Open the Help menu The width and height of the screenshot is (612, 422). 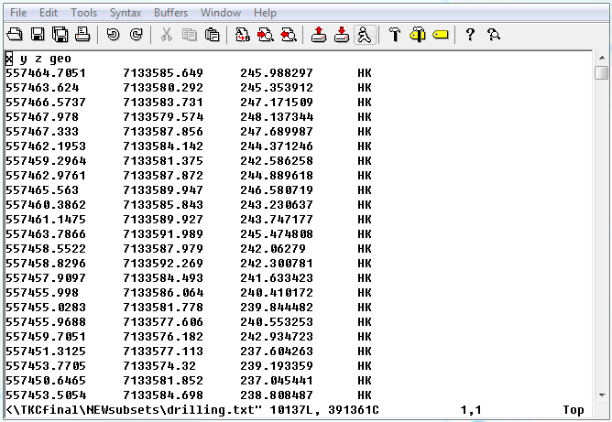pos(265,13)
